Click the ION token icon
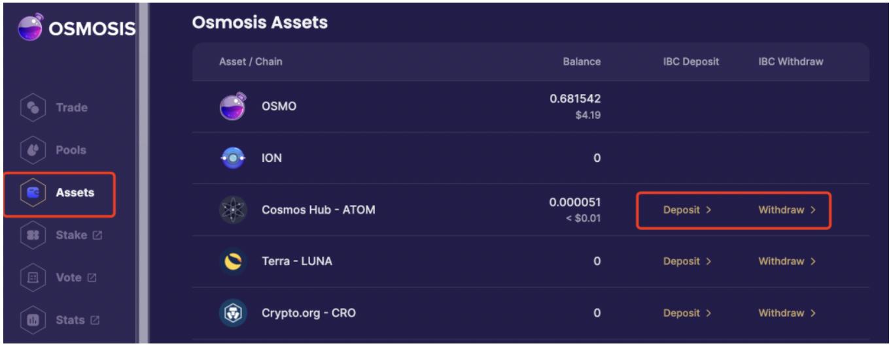 (232, 158)
